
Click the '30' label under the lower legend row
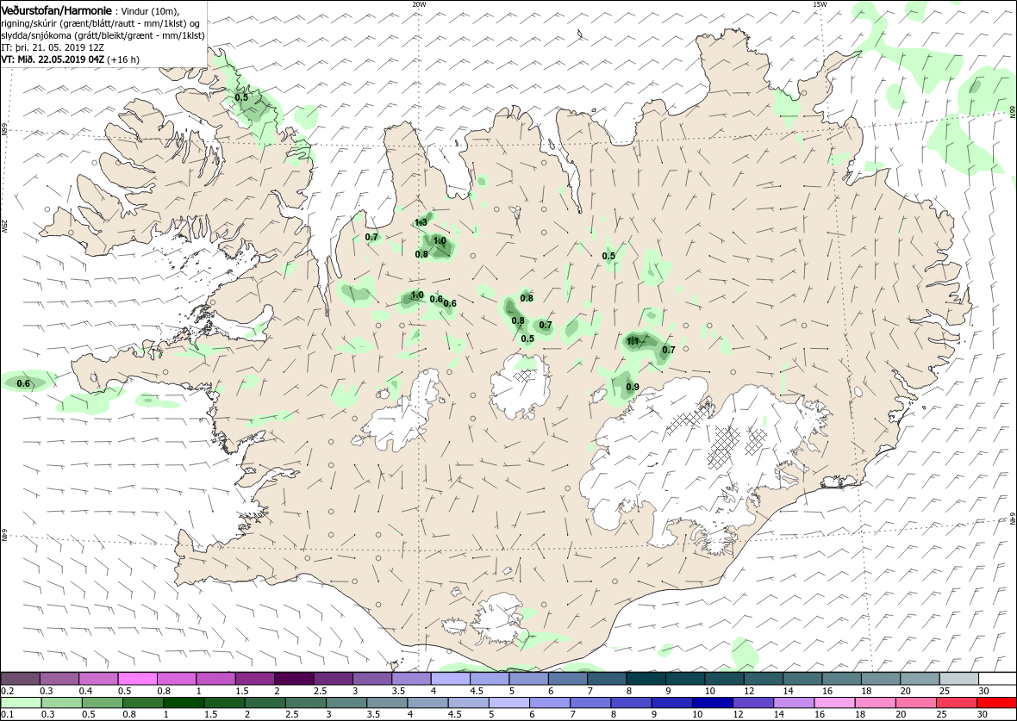tap(982, 715)
